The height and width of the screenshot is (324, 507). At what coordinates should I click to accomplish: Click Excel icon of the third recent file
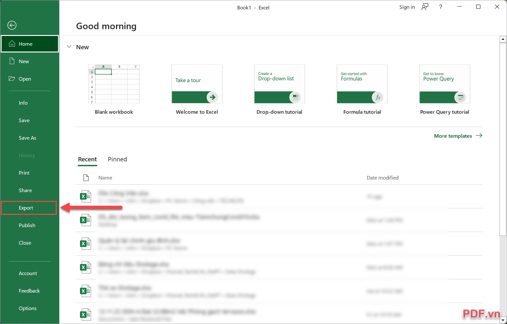click(86, 244)
